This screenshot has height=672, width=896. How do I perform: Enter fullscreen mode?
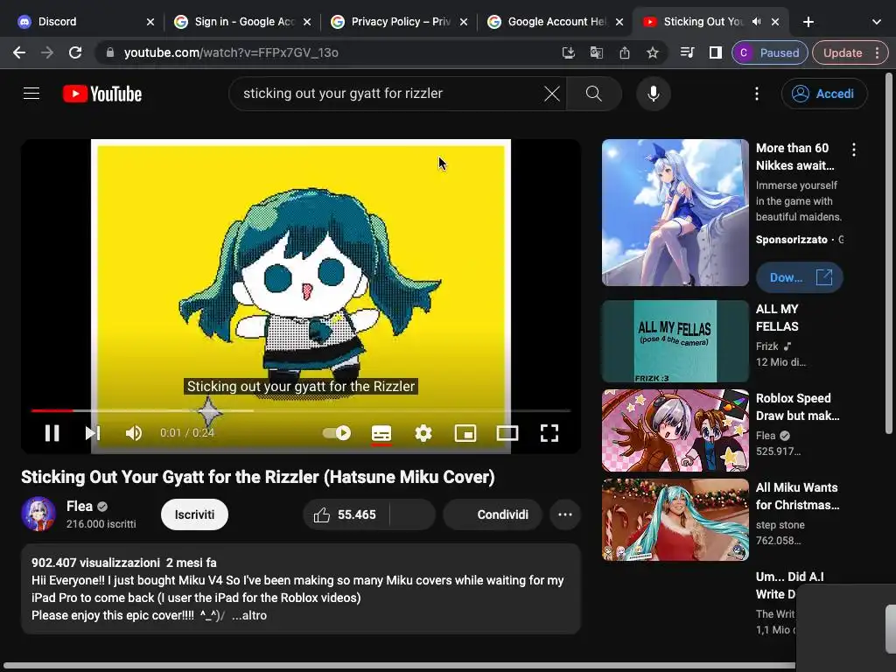tap(549, 433)
